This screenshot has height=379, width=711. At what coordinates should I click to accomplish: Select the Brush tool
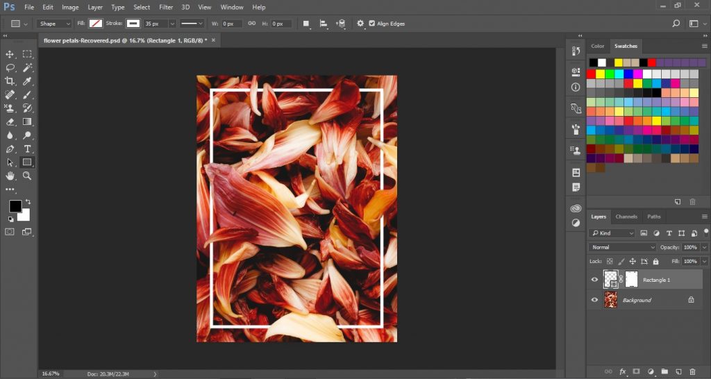[x=27, y=94]
